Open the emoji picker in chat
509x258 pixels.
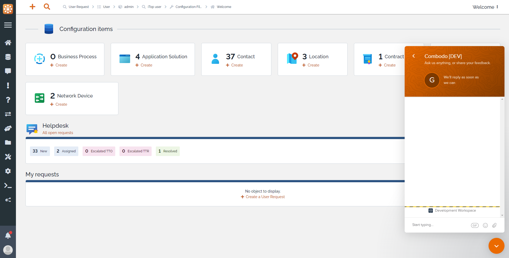pyautogui.click(x=485, y=225)
